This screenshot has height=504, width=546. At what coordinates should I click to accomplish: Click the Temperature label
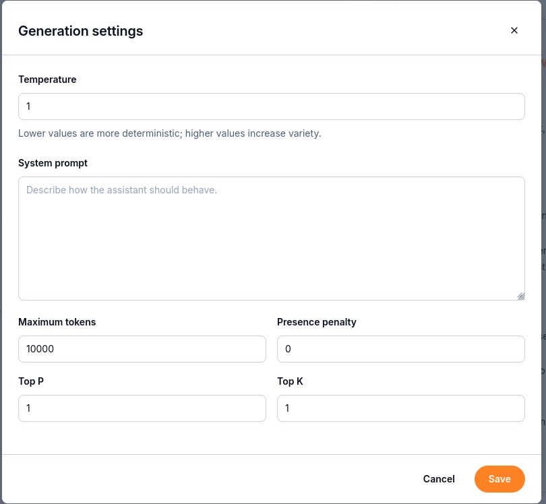pyautogui.click(x=47, y=80)
